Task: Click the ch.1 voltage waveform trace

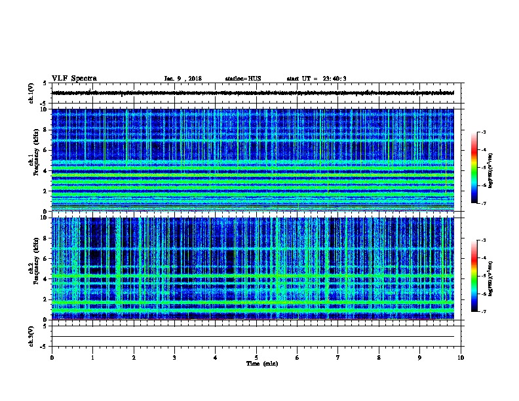Action: pos(252,93)
